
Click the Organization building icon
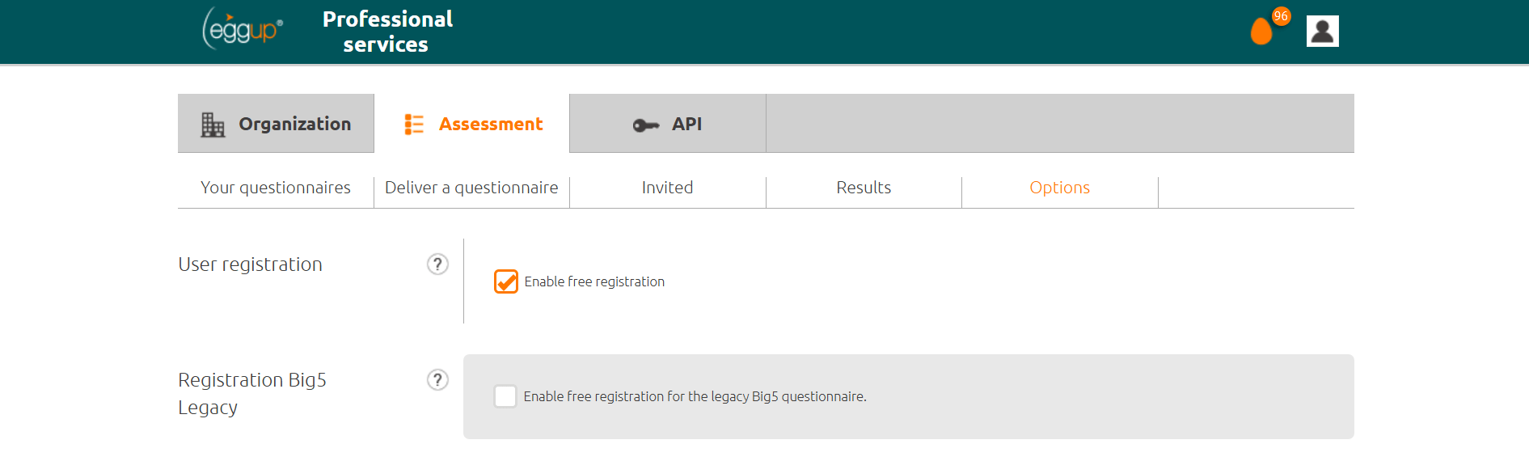point(213,125)
